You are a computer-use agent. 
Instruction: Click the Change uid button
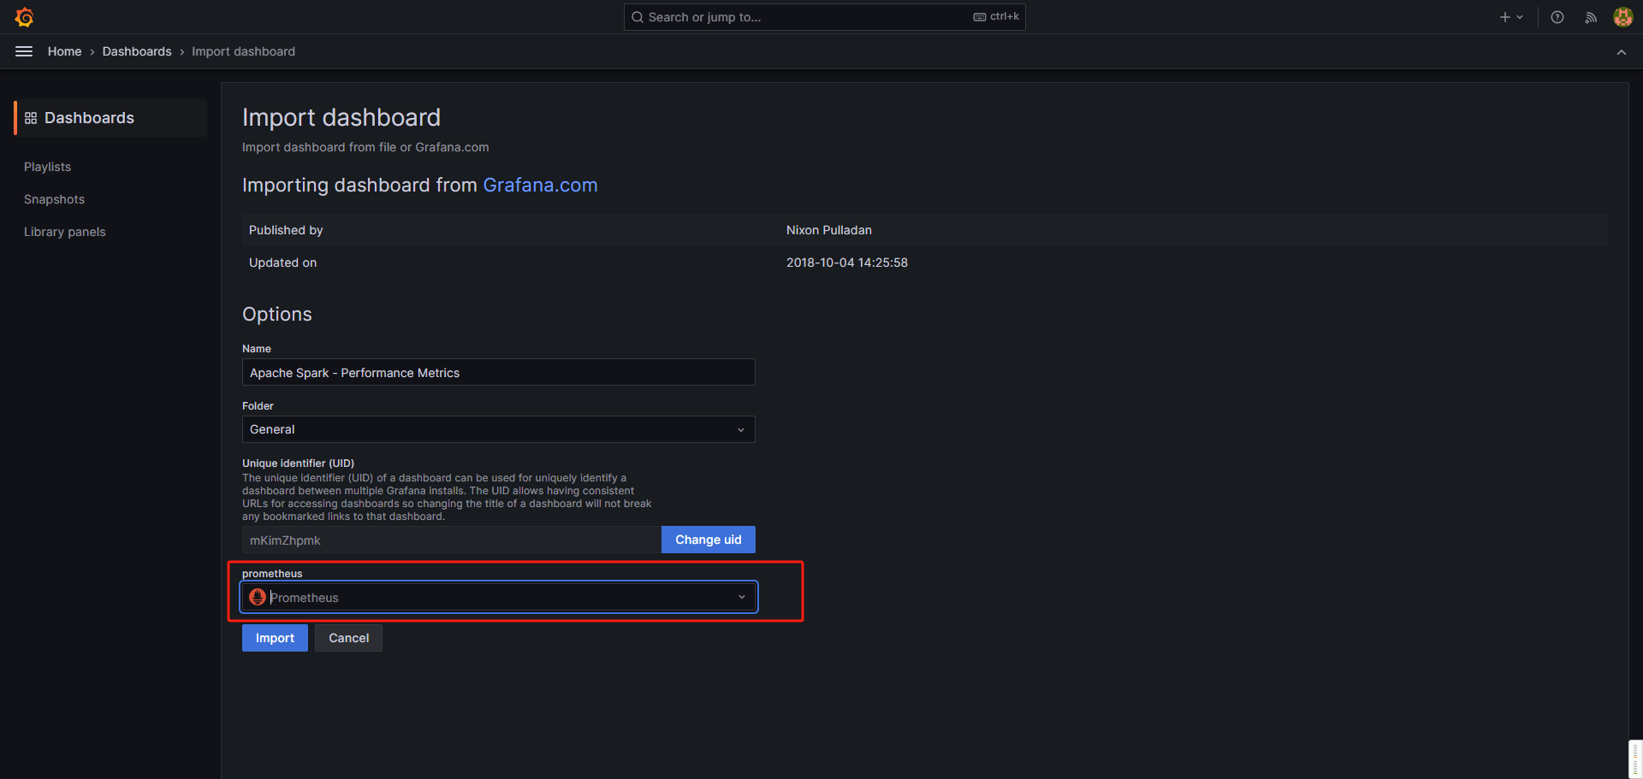coord(709,540)
